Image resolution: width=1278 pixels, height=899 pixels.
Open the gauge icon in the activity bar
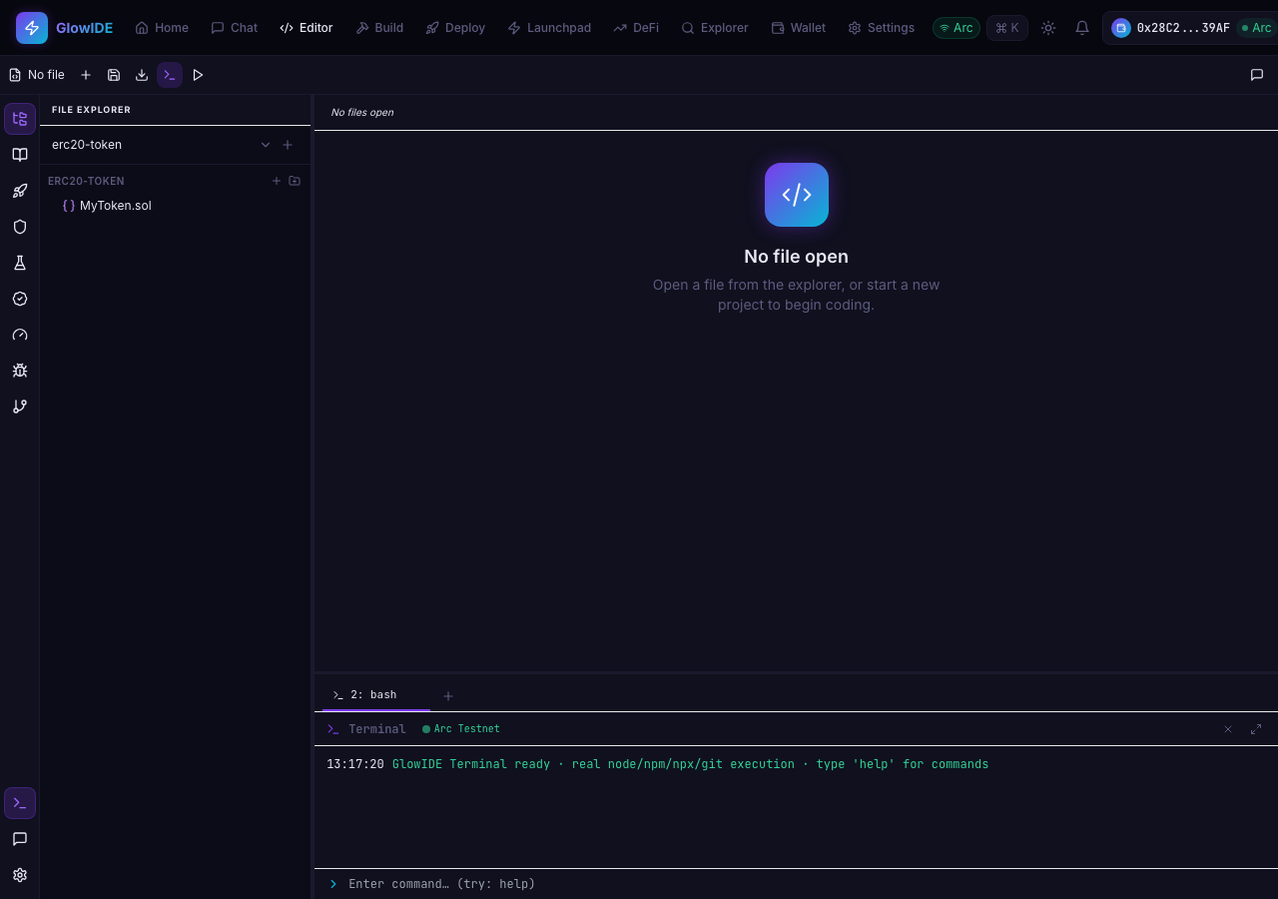[20, 335]
